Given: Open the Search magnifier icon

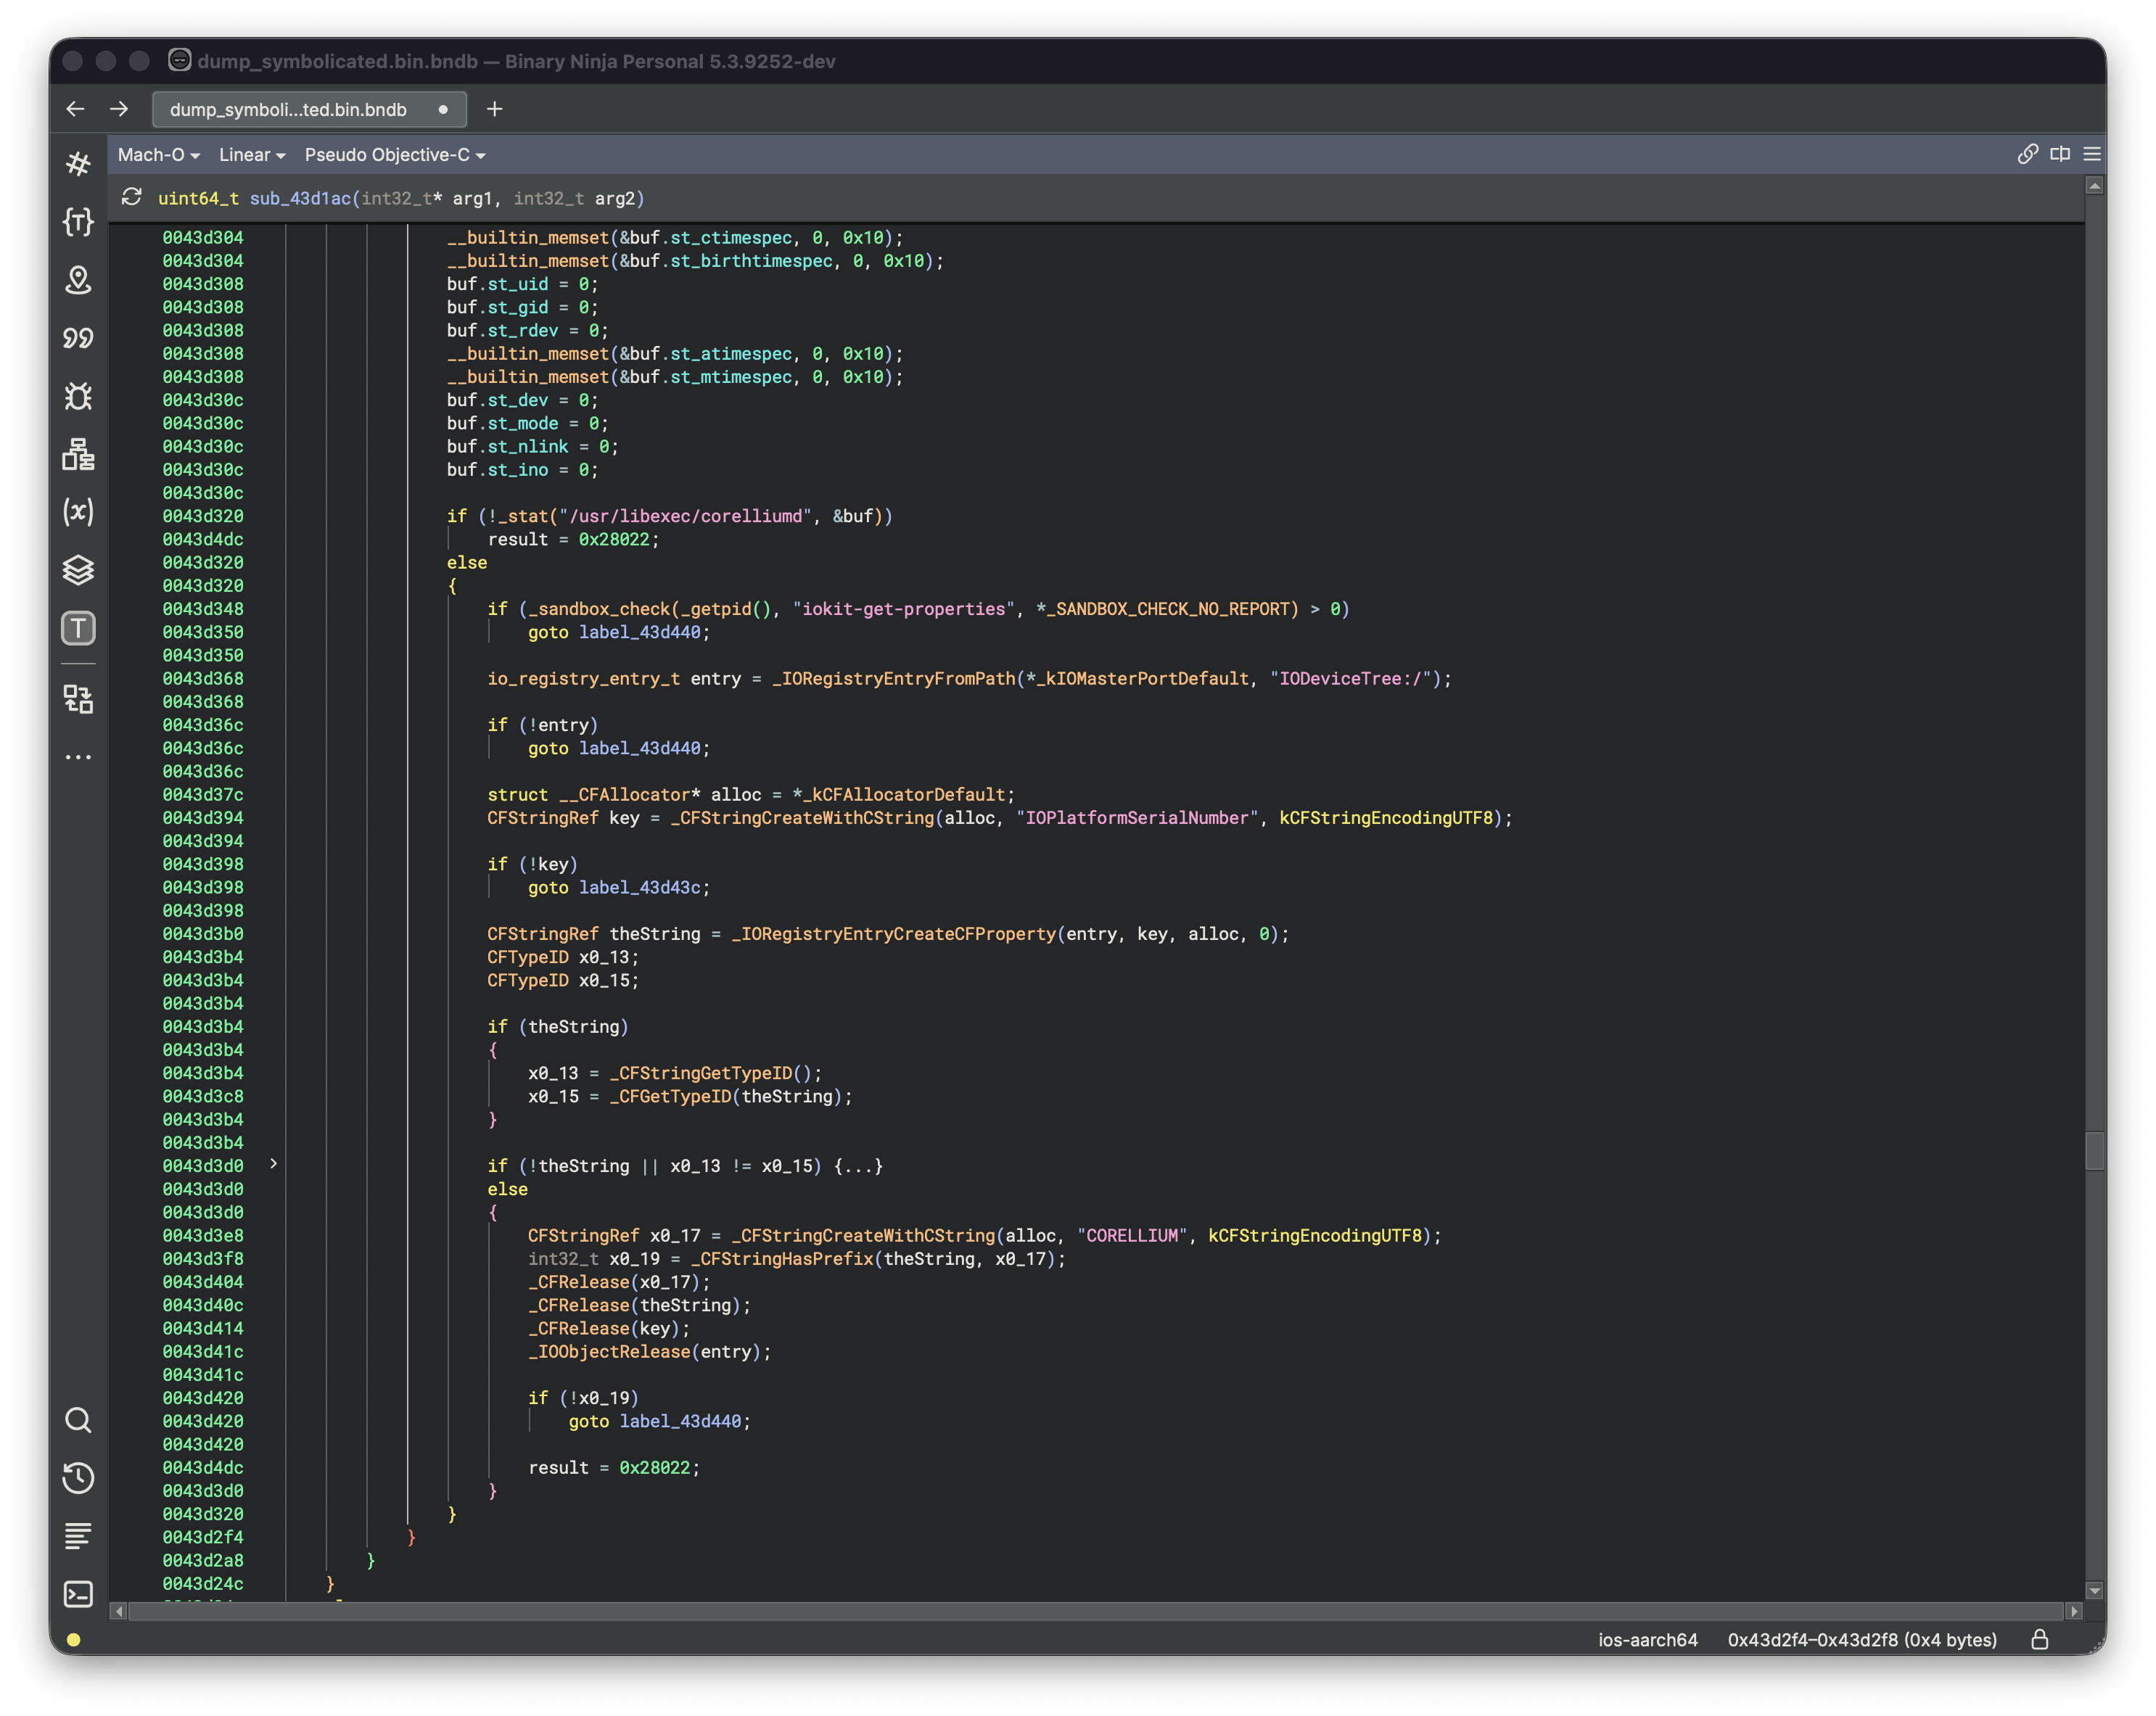Looking at the screenshot, I should click(x=78, y=1420).
